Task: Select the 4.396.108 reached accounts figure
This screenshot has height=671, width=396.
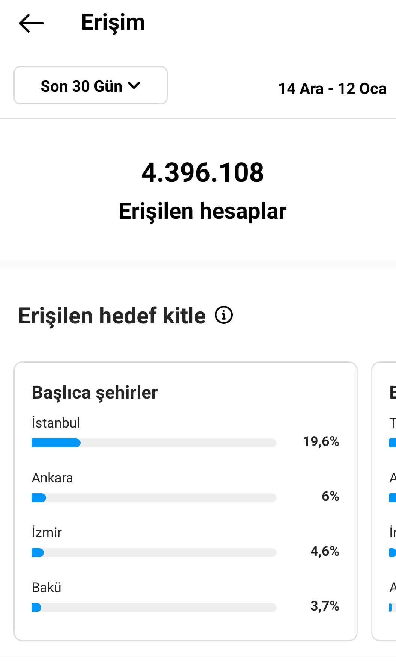Action: point(202,173)
